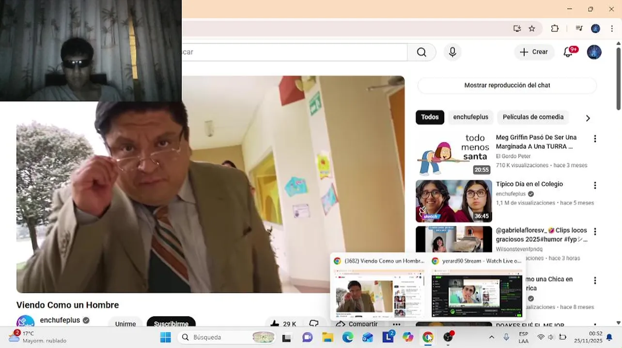The height and width of the screenshot is (348, 622).
Task: Open Meg Griffin Pasó De Ser Una Marginada video
Action: point(536,142)
